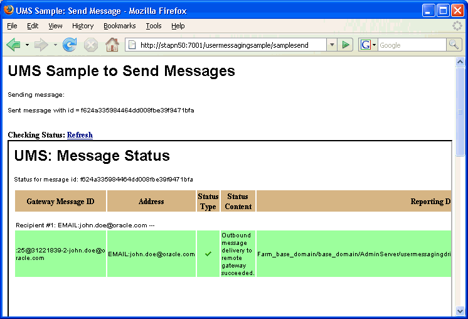This screenshot has height=319, width=468.
Task: Click the URL address field
Action: pyautogui.click(x=226, y=45)
